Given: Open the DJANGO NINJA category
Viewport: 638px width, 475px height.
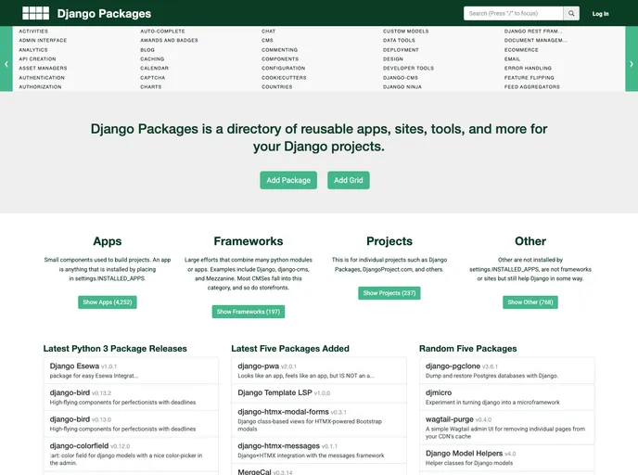Looking at the screenshot, I should tap(402, 86).
